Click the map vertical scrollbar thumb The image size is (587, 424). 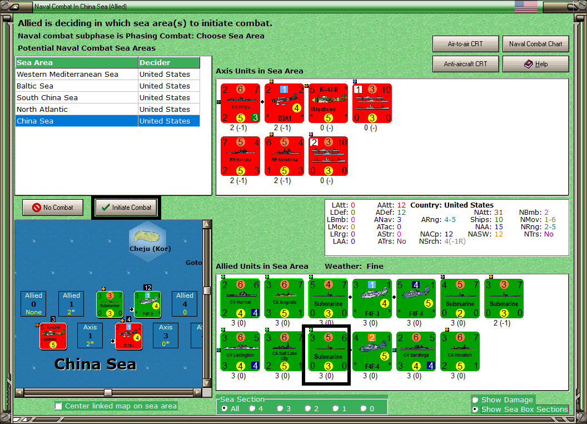[207, 290]
